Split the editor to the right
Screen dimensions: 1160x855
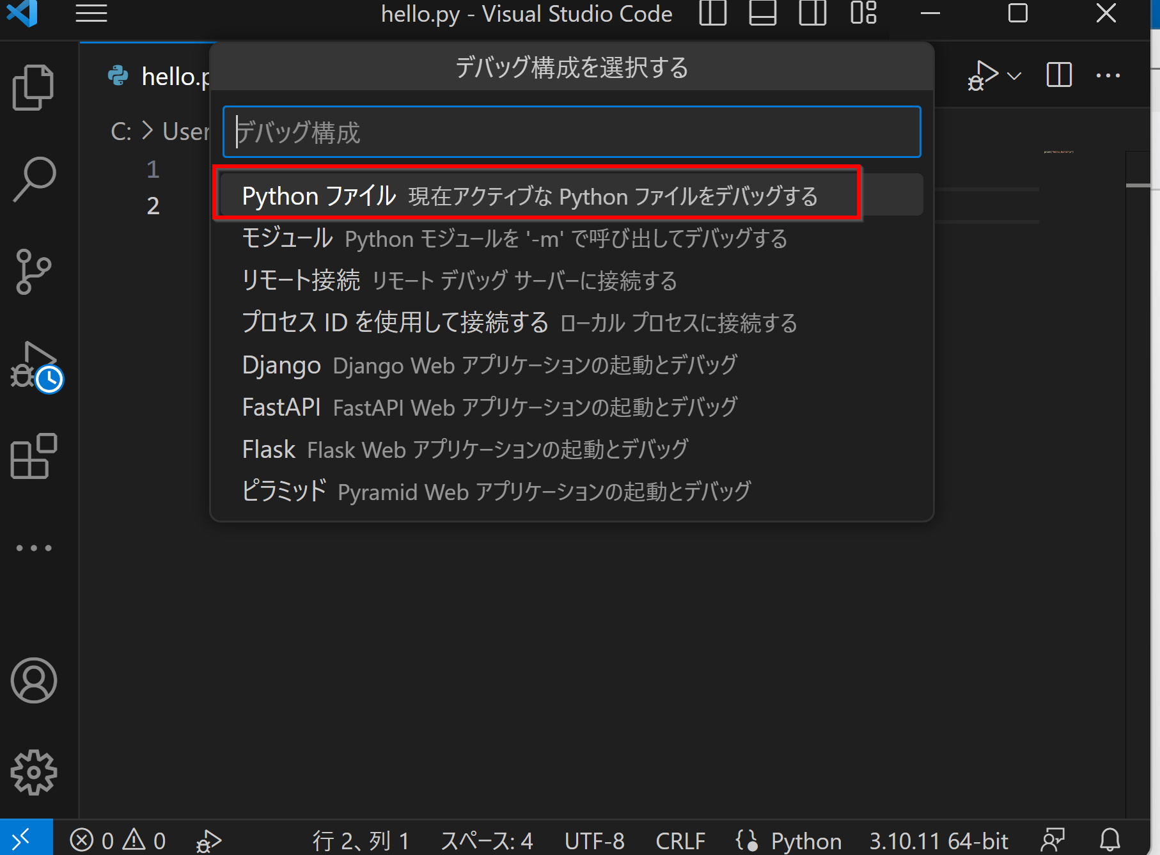coord(1059,75)
